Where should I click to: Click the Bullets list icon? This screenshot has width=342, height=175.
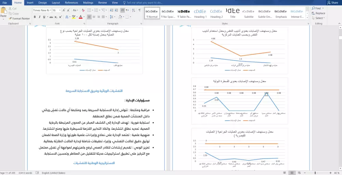pyautogui.click(x=89, y=10)
